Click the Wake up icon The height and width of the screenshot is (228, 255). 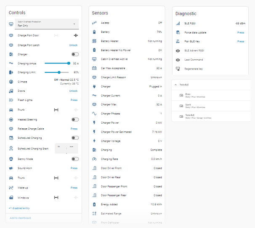pyautogui.click(x=11, y=188)
